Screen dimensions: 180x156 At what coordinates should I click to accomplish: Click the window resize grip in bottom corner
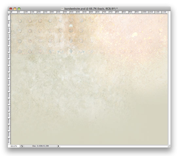(169, 146)
